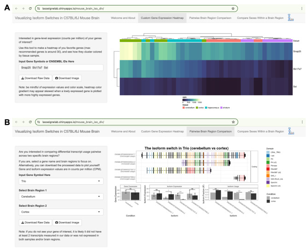Click the Gene Expression bar plot panel

130,192
